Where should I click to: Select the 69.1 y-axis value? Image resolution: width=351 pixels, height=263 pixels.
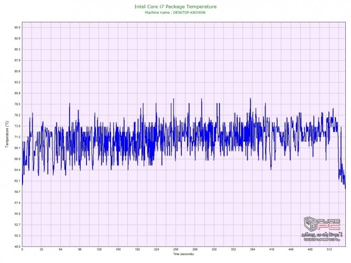pos(17,148)
